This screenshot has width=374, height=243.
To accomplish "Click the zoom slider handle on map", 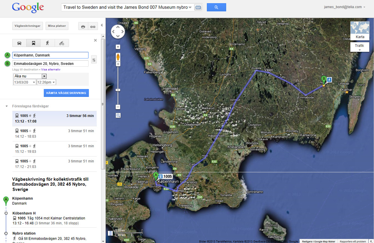I will [118, 90].
